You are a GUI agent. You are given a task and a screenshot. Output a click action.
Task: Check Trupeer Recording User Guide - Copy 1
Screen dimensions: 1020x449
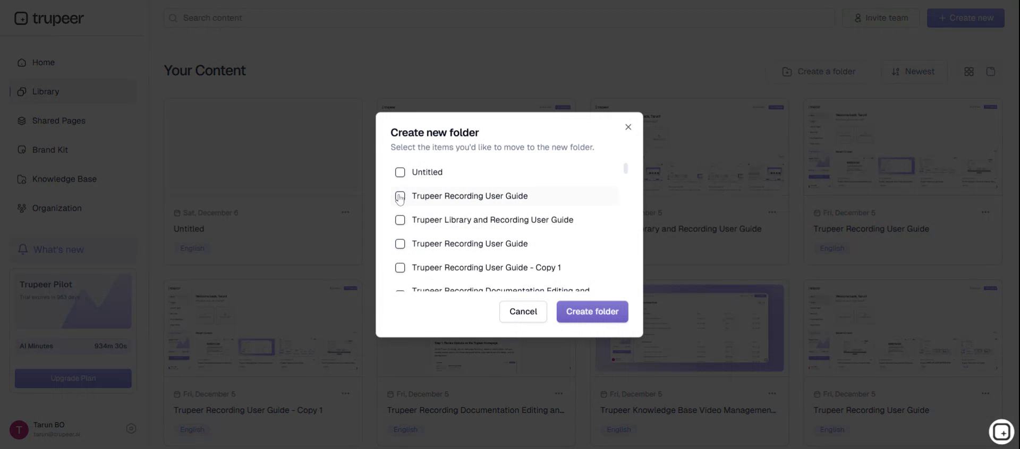(x=400, y=268)
